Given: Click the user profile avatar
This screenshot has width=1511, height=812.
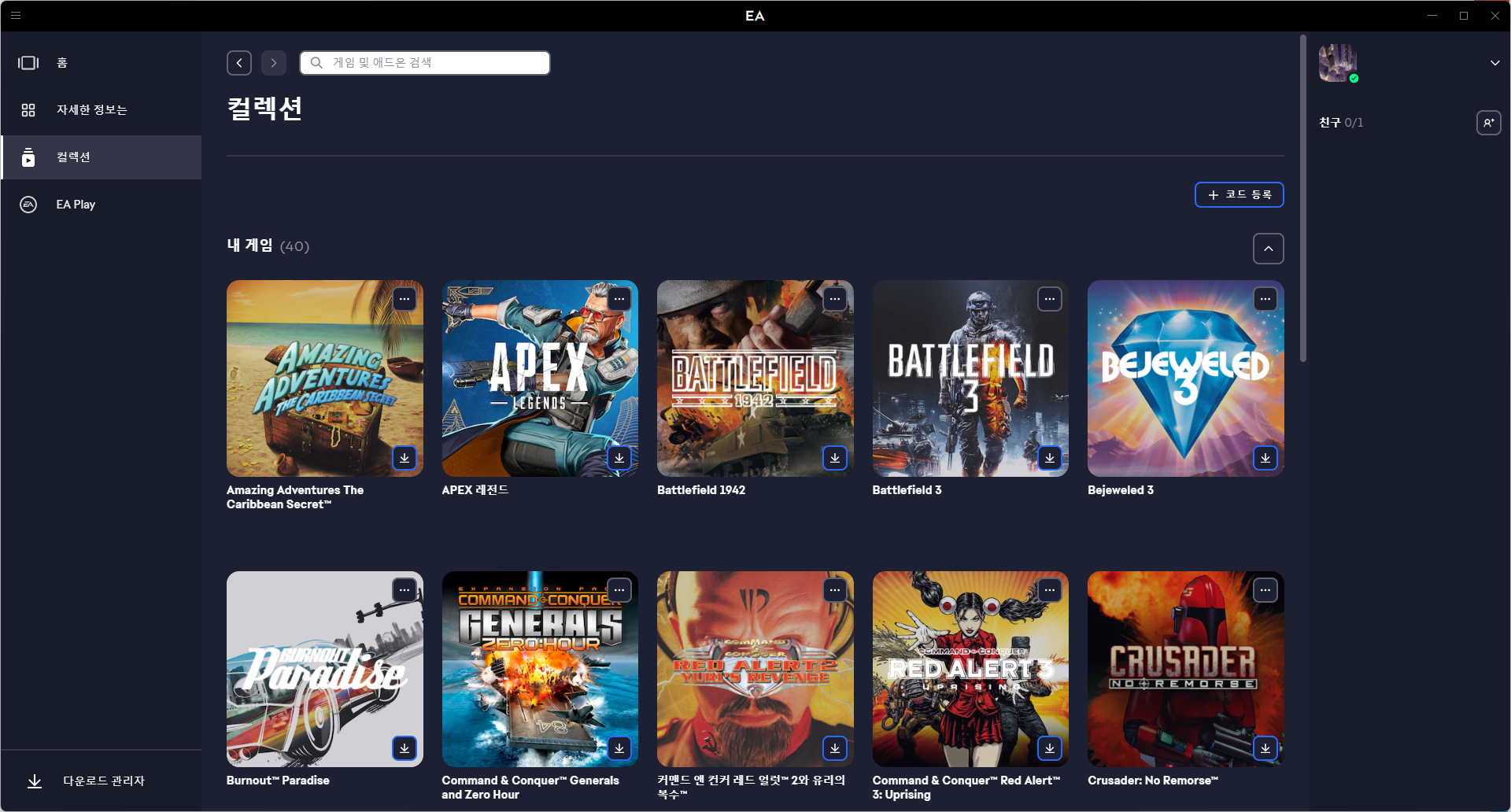Looking at the screenshot, I should pos(1337,63).
